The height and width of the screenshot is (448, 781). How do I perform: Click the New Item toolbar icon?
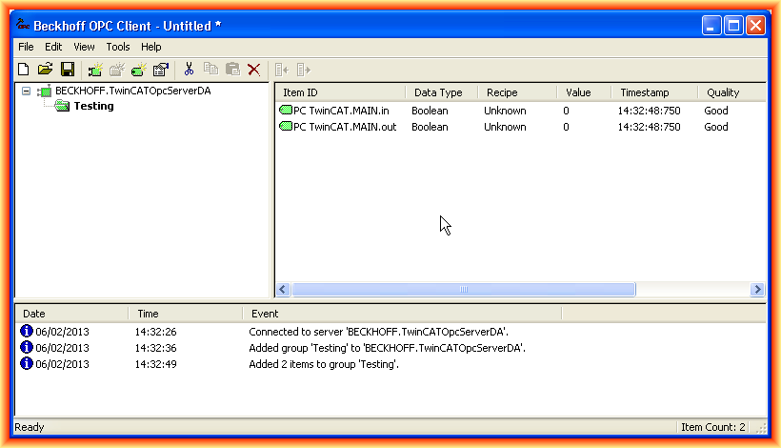coord(139,70)
